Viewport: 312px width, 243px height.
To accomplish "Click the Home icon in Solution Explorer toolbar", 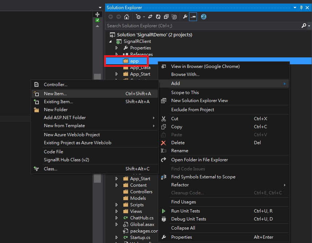I will [127, 17].
